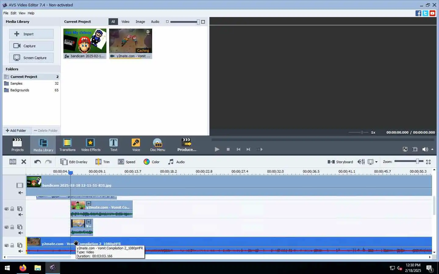Open the Color correction tool
This screenshot has width=439, height=274.
[152, 162]
